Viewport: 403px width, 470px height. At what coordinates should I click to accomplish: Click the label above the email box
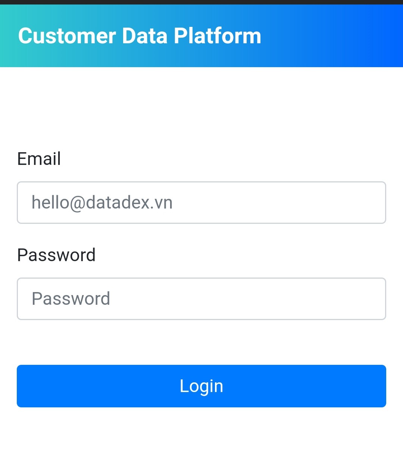[x=39, y=159]
